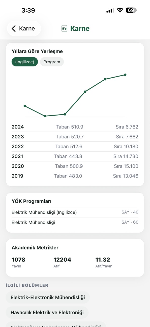Go back using the Karne button
This screenshot has width=150, height=327.
pos(24,28)
